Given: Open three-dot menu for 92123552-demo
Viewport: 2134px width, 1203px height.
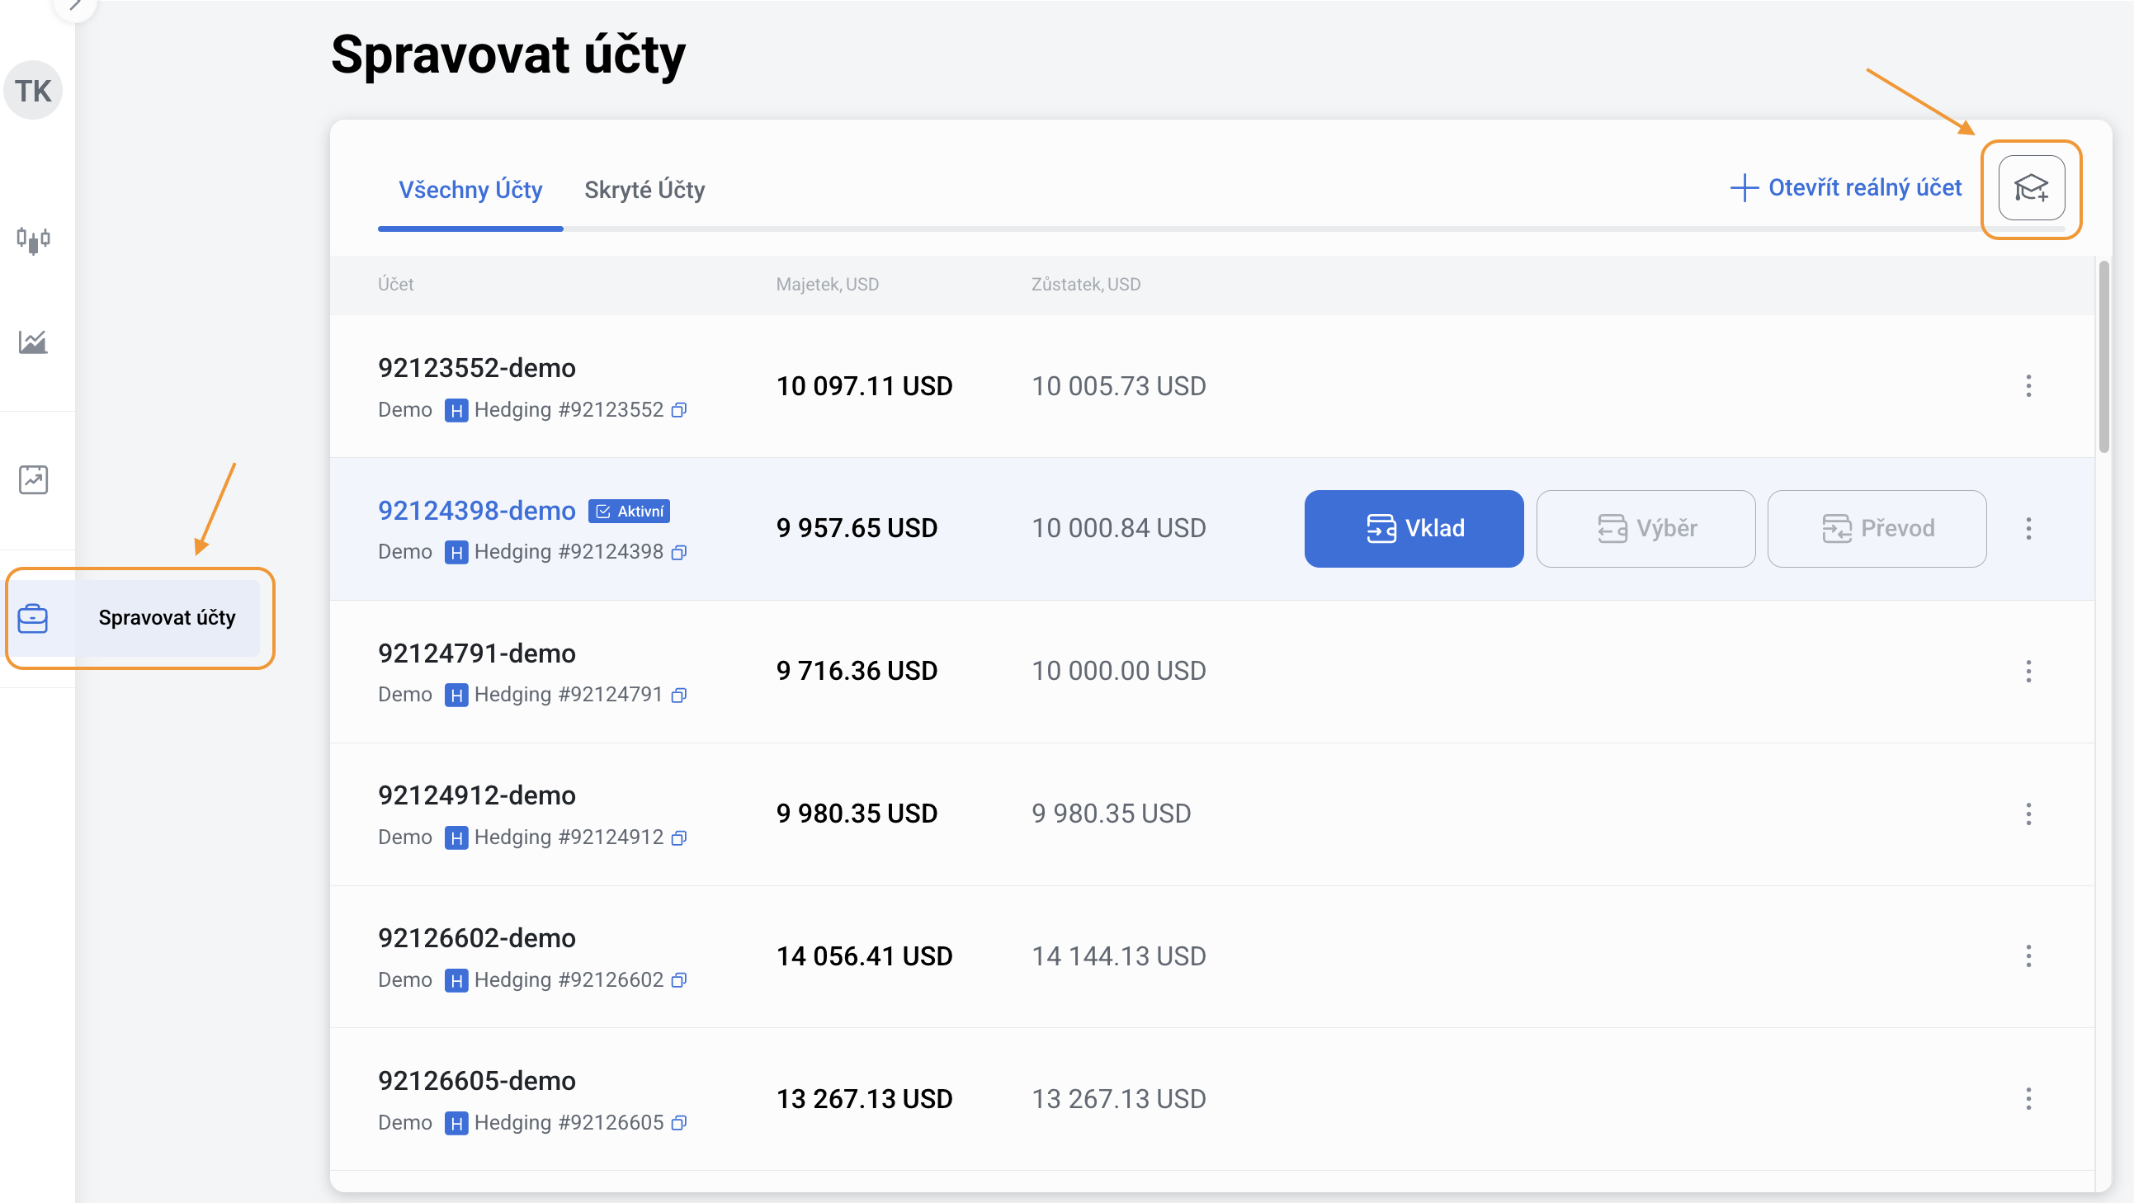Looking at the screenshot, I should tap(2028, 386).
